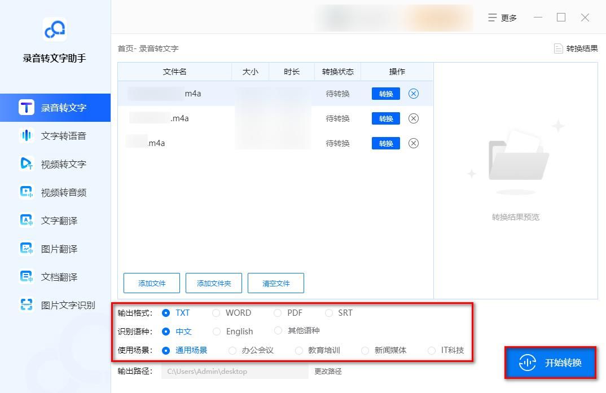The width and height of the screenshot is (606, 393).
Task: Select SRT output format
Action: pyautogui.click(x=339, y=313)
